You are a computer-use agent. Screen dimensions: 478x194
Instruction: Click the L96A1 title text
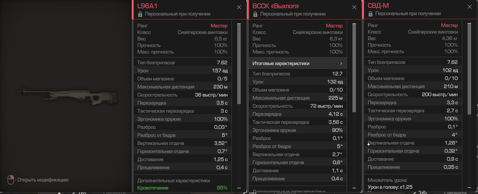147,6
